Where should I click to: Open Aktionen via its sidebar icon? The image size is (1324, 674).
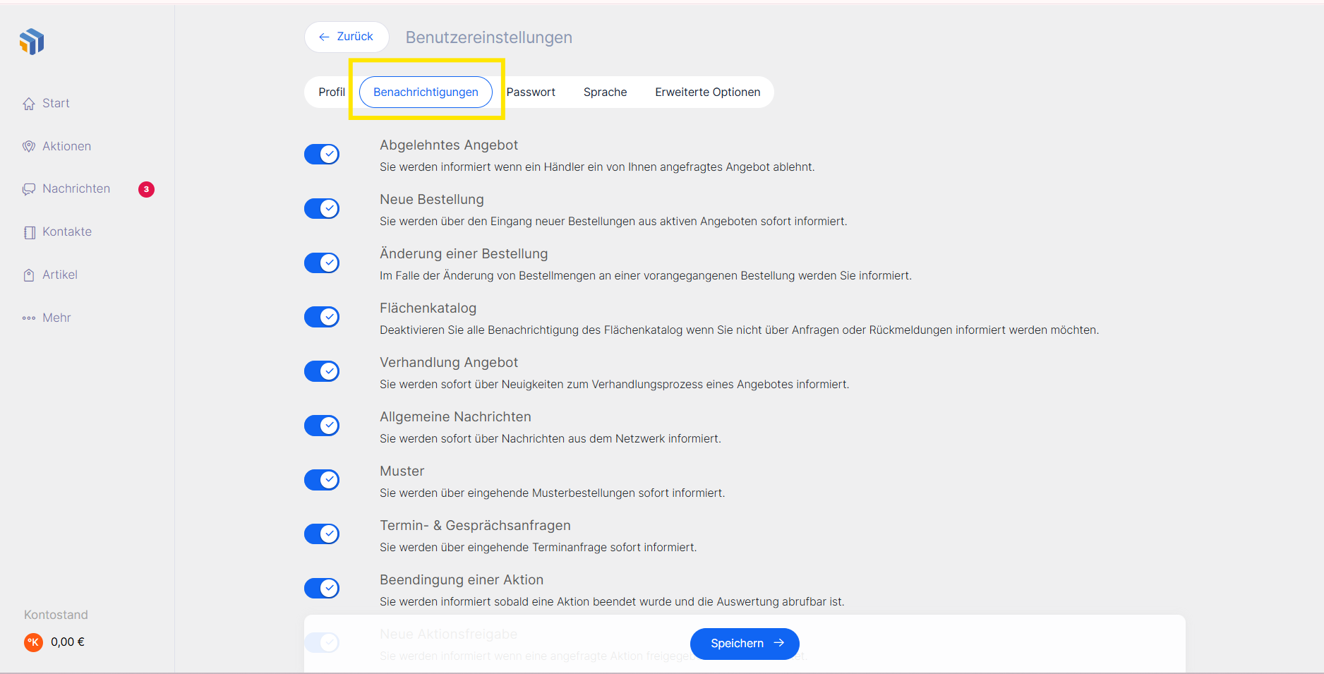(x=29, y=147)
